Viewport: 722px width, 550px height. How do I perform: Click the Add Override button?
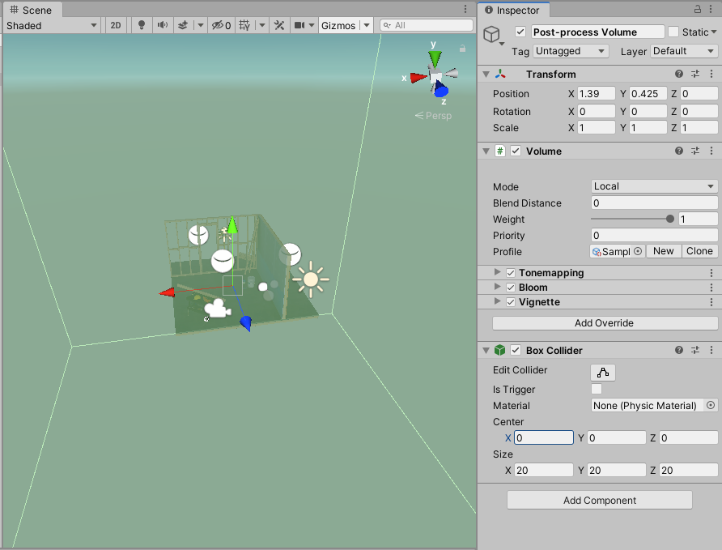604,323
